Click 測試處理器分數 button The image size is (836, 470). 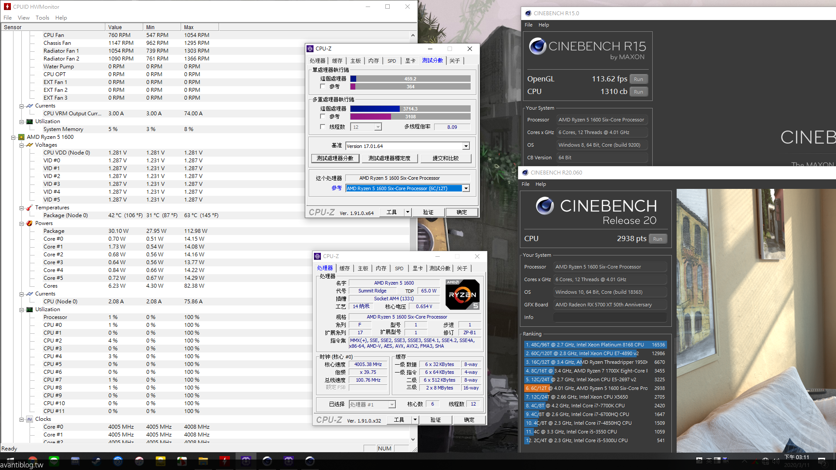tap(335, 158)
